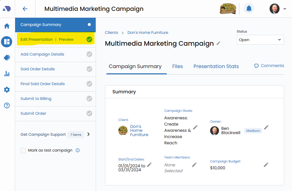Viewport: 292px width, 191px height.
Task: Click the Don's Home Furniture header logo
Action: tap(228, 9)
